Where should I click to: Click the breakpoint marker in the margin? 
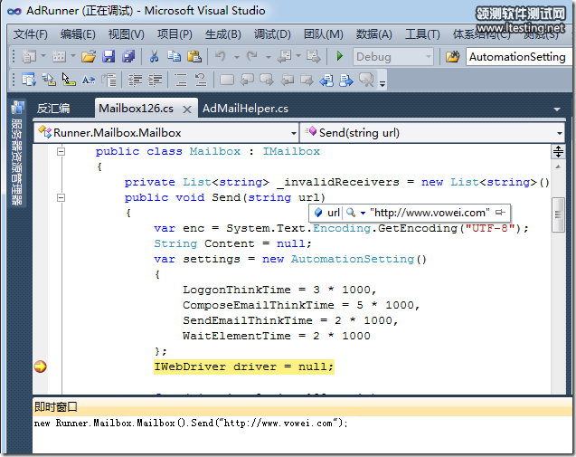click(x=40, y=367)
